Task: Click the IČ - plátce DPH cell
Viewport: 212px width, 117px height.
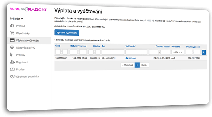Action: (x=109, y=58)
